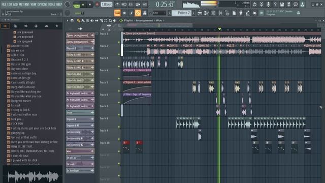Toggle typing keyboard to piano button
The height and width of the screenshot is (183, 325).
click(x=117, y=13)
